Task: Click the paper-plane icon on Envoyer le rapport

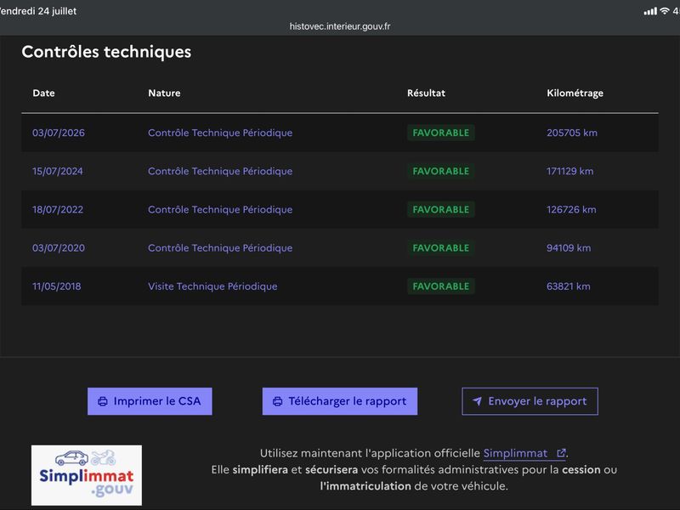Action: tap(477, 401)
